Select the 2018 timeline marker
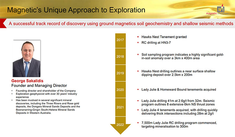This screenshot has width=235, height=137. 120,56
